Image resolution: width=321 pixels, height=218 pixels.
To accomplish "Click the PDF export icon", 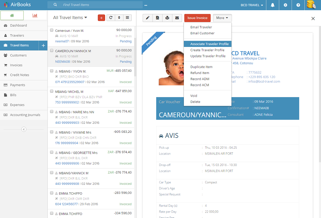I will [157, 18].
